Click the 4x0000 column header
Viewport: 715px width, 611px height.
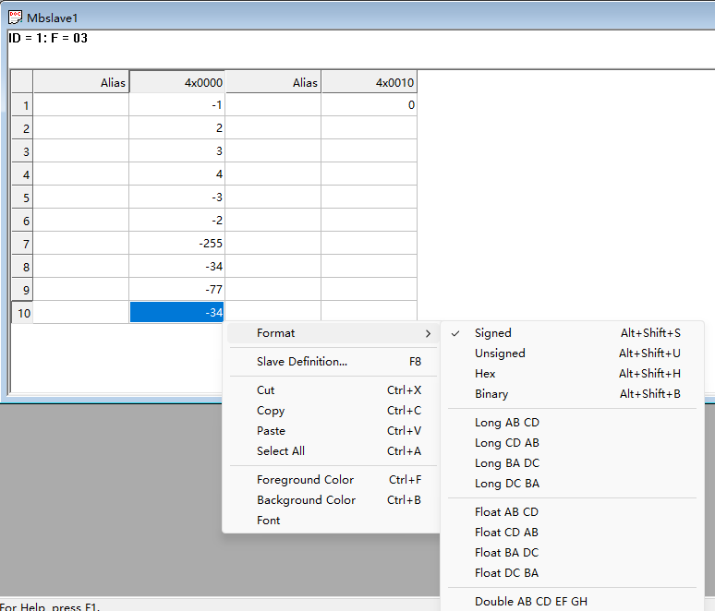(x=176, y=82)
